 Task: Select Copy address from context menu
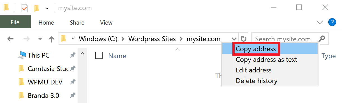(x=256, y=49)
